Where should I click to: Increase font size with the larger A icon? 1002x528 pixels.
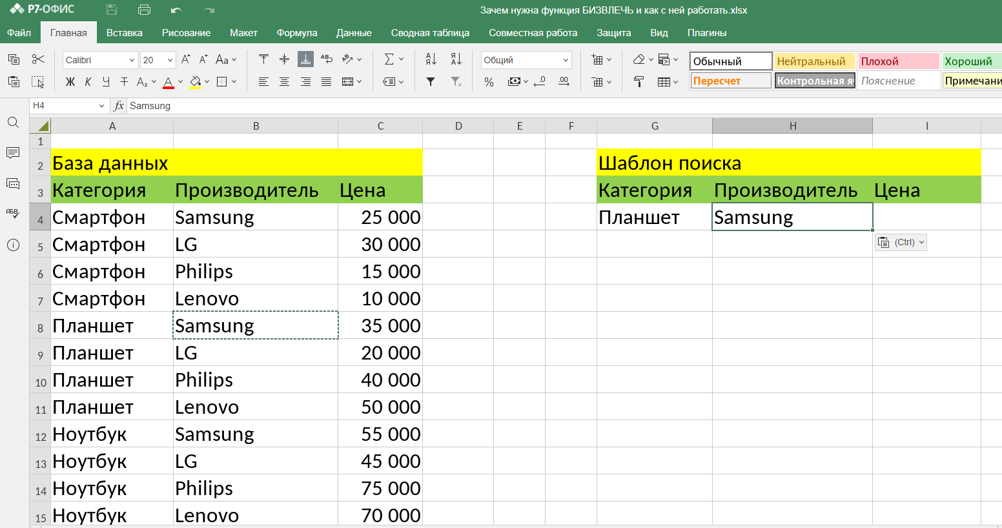pyautogui.click(x=186, y=59)
